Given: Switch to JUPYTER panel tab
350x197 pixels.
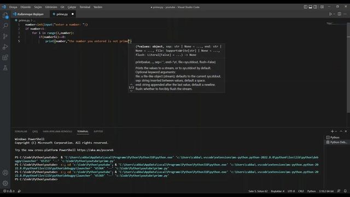Looking at the screenshot, I should pos(98,131).
